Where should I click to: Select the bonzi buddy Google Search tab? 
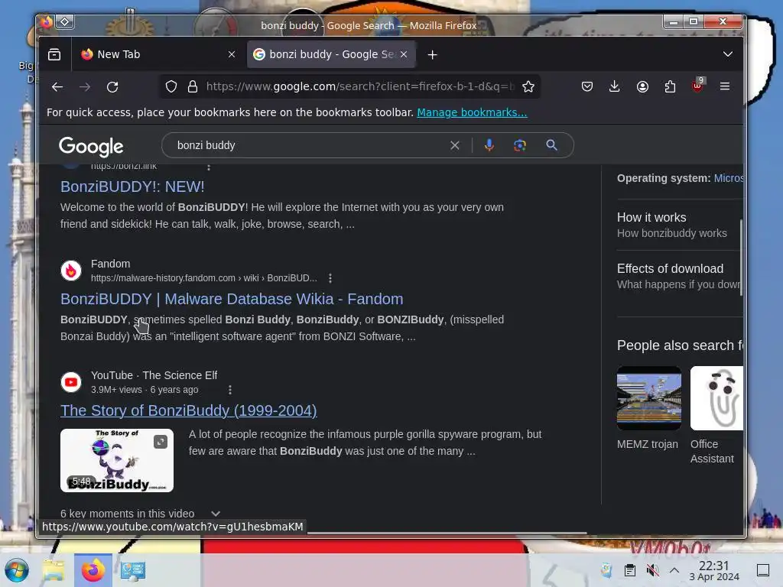pyautogui.click(x=332, y=54)
